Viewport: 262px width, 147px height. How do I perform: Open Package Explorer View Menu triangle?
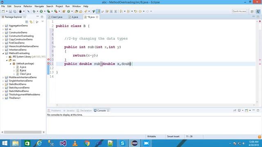[43, 22]
